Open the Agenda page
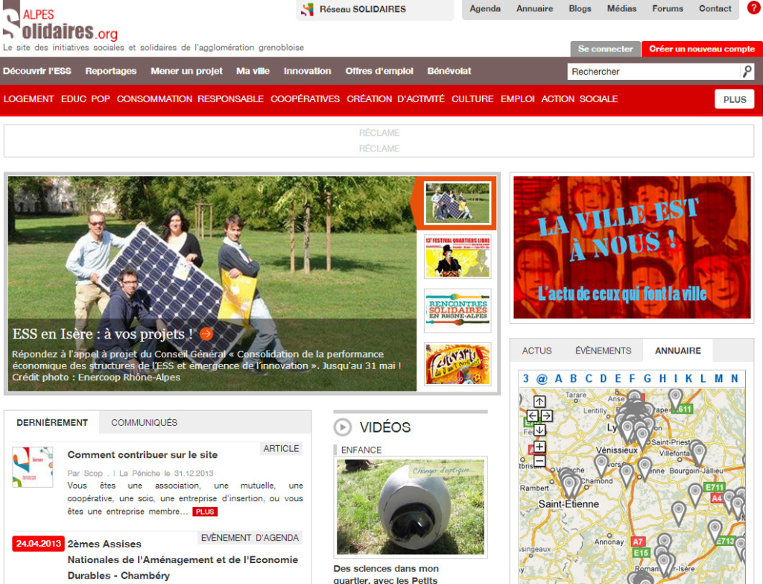The width and height of the screenshot is (763, 584). click(x=485, y=9)
